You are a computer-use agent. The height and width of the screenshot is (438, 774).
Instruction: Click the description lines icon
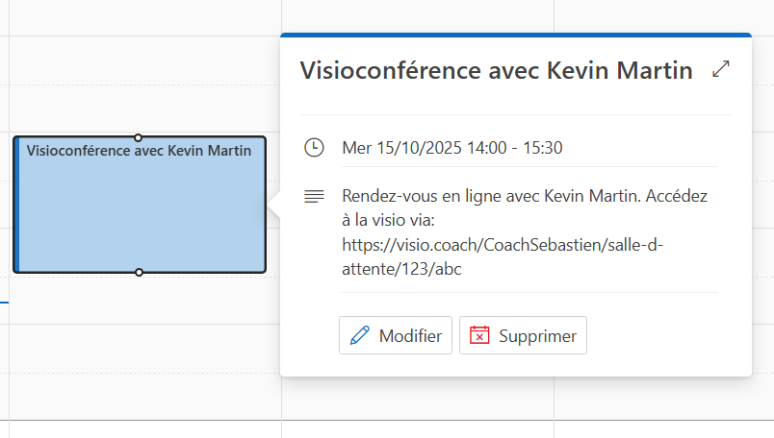(x=314, y=196)
